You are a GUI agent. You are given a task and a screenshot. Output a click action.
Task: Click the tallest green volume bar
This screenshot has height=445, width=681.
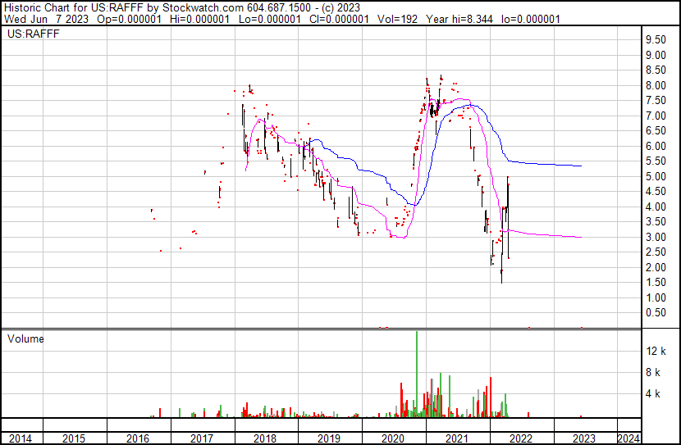(417, 373)
